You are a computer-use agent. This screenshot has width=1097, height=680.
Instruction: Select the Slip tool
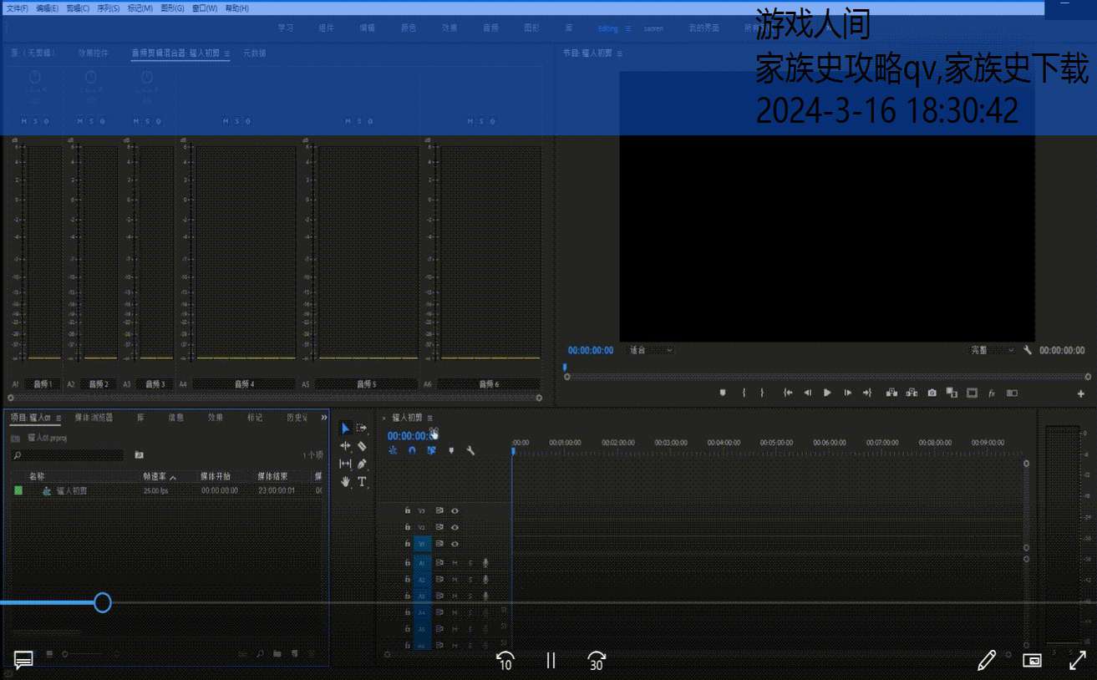coord(346,464)
